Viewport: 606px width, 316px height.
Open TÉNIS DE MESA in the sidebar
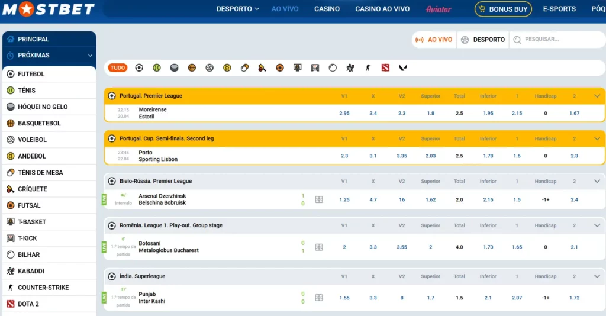tap(49, 173)
